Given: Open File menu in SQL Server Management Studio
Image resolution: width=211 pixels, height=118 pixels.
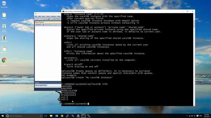Looking at the screenshot, I should pyautogui.click(x=36, y=16).
